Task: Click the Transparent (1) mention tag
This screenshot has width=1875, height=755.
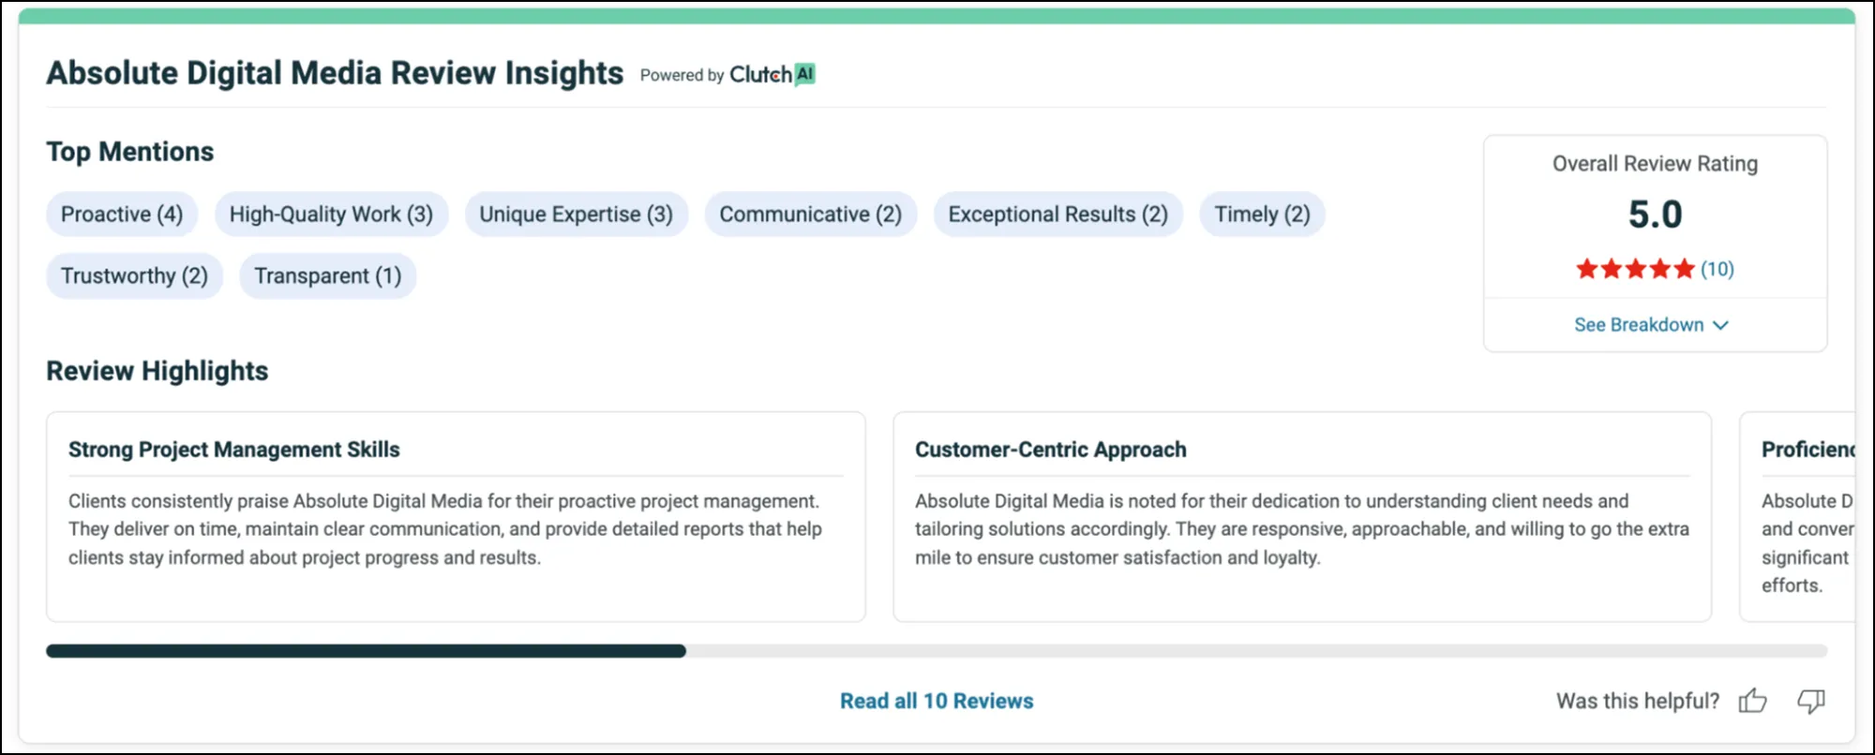Action: pos(328,276)
